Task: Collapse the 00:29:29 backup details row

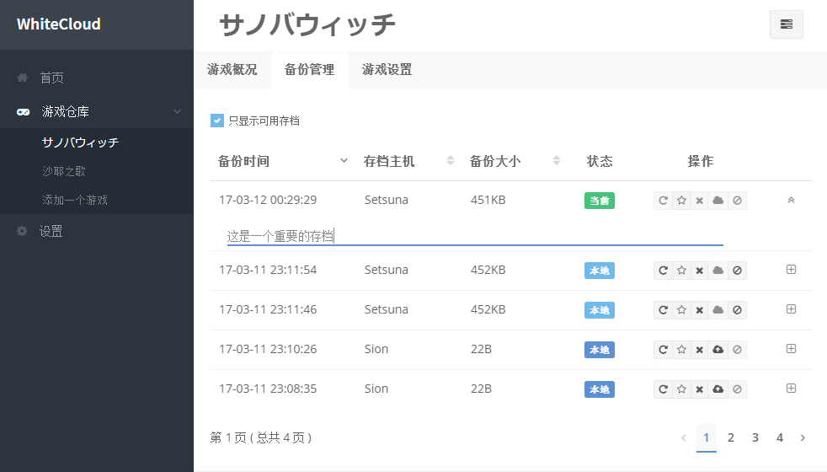Action: pos(791,201)
